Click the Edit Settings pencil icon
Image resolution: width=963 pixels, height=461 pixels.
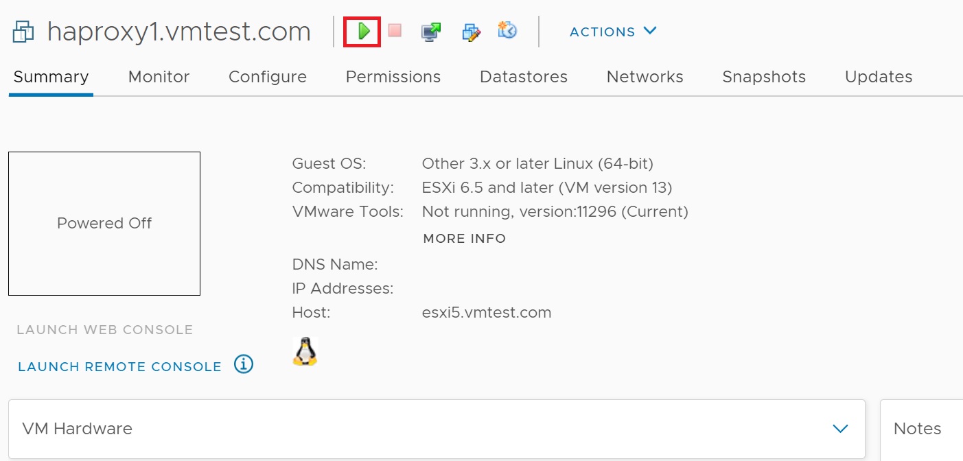click(x=471, y=32)
